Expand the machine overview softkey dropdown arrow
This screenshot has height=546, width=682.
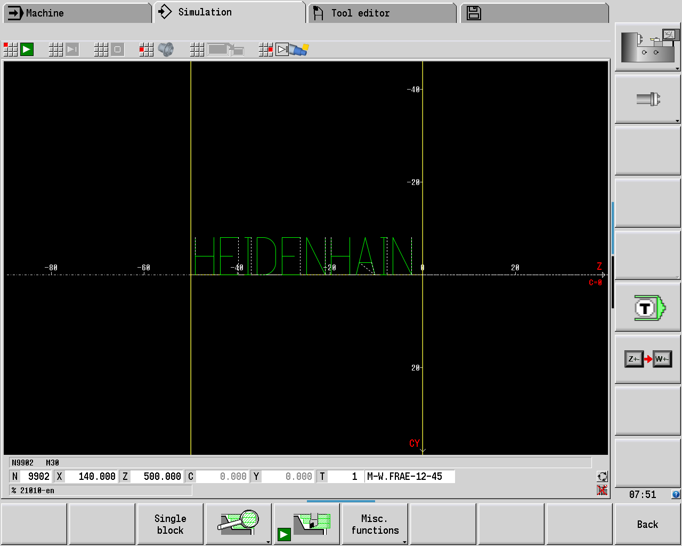coord(677,68)
